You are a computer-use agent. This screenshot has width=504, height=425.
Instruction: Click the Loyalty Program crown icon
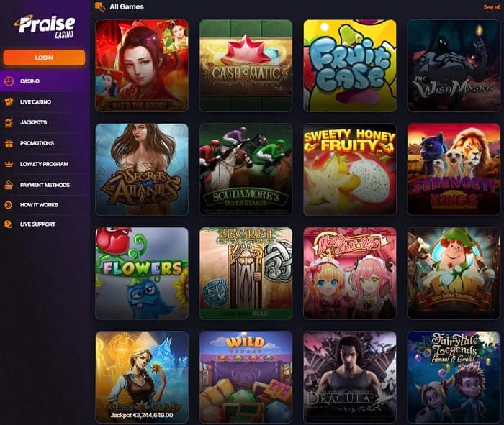[x=9, y=164]
